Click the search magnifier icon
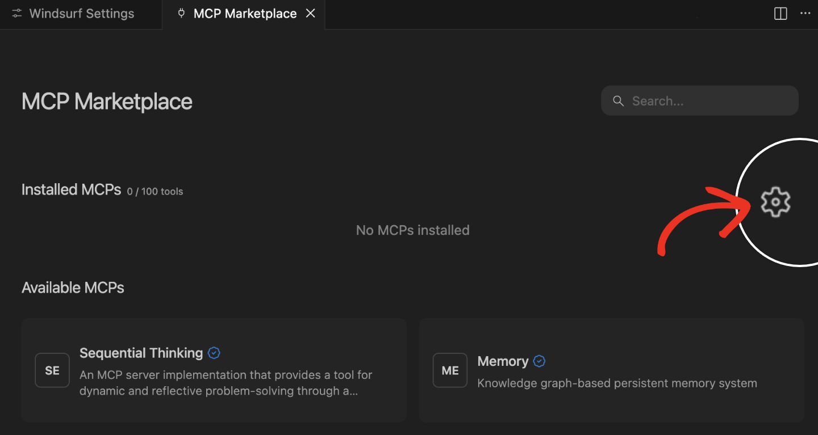 click(x=619, y=100)
